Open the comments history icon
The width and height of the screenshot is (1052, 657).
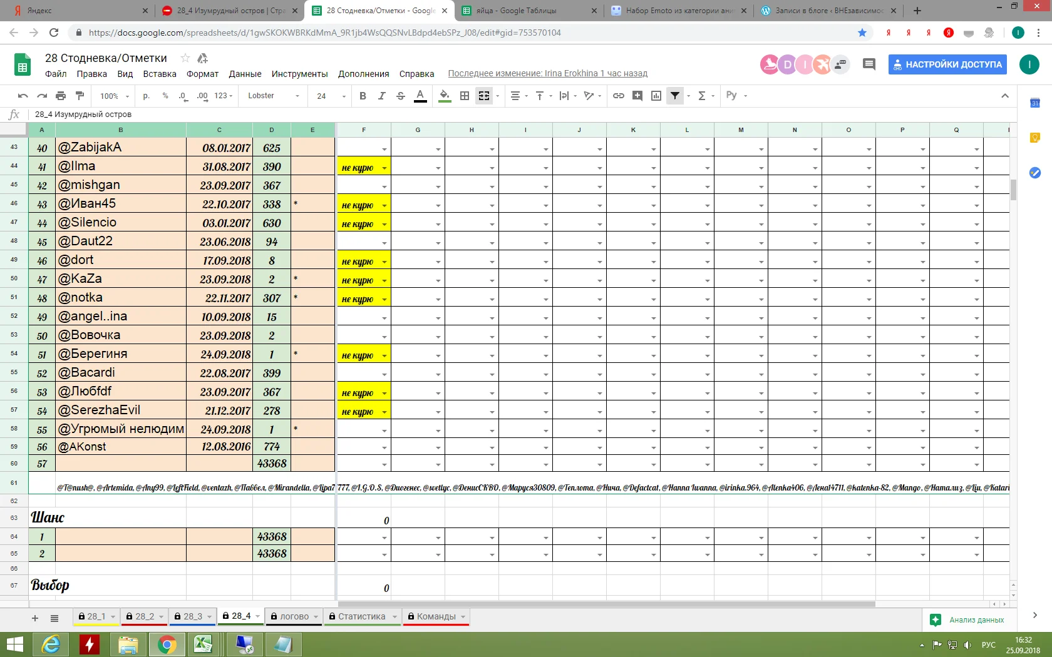pos(869,64)
